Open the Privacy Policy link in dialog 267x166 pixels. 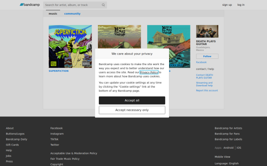pyautogui.click(x=149, y=72)
